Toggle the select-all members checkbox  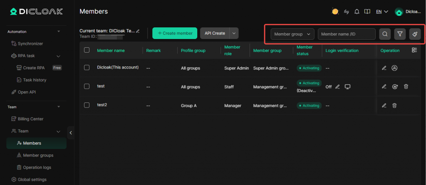[87, 50]
